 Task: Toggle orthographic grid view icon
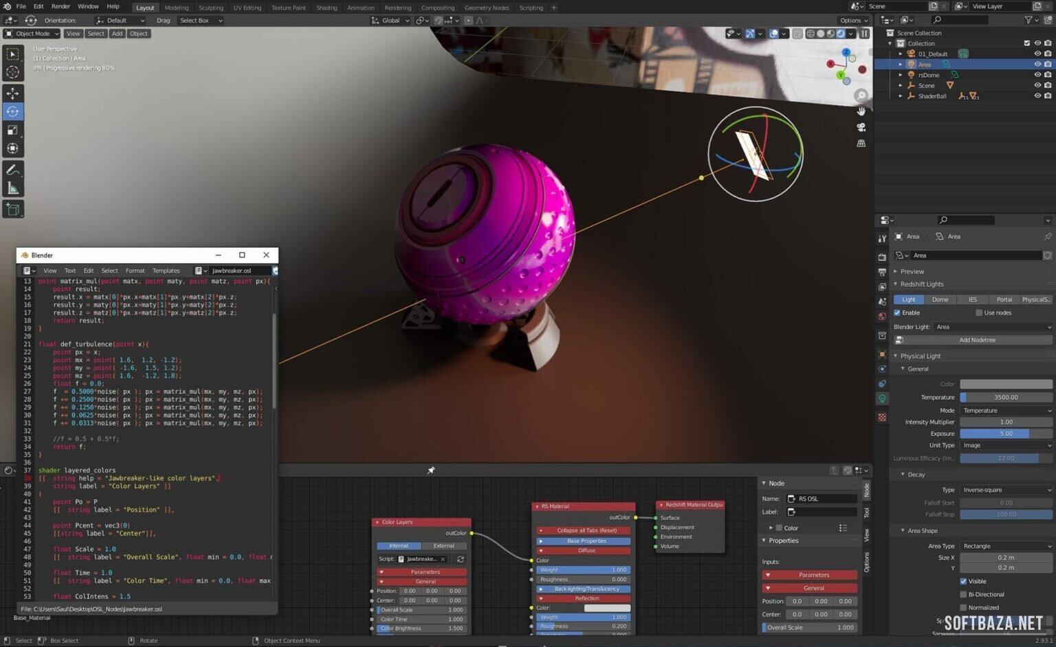click(861, 144)
